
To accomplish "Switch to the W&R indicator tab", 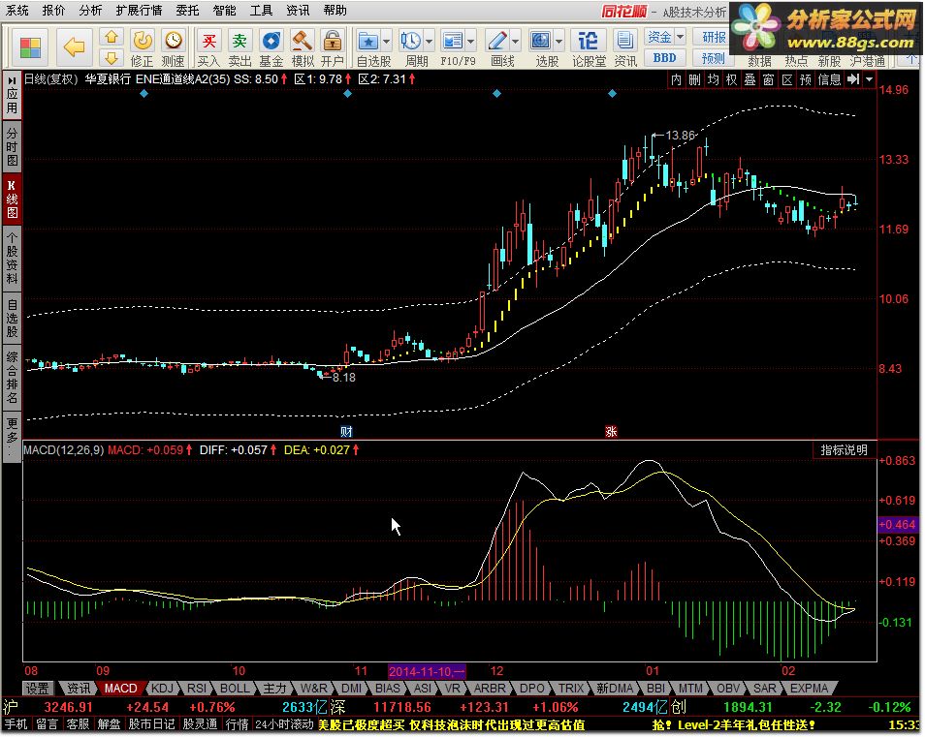I will [314, 689].
